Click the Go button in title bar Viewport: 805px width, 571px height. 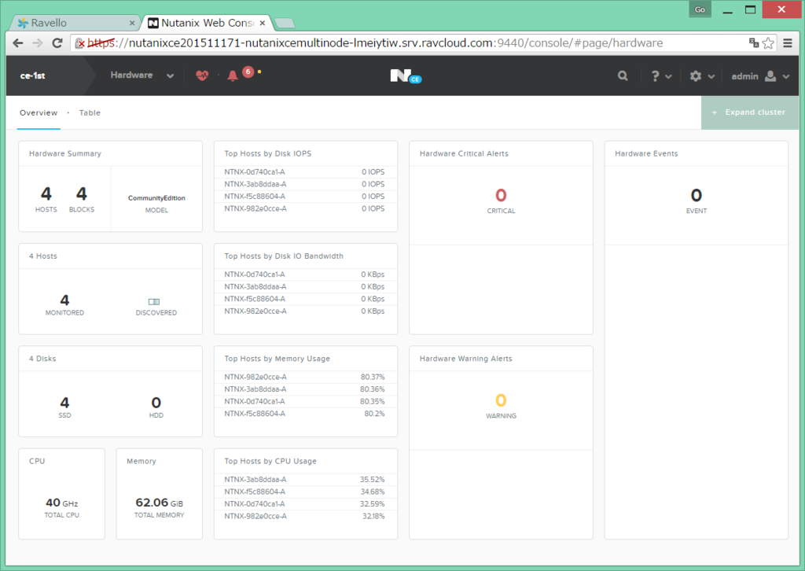click(x=700, y=9)
